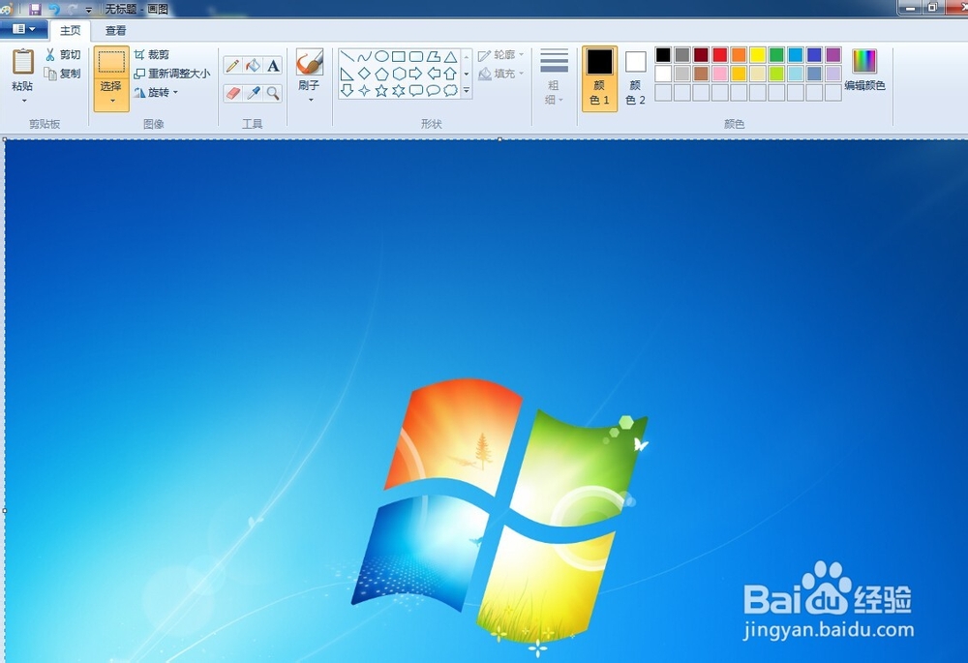968x663 pixels.
Task: Activate Color 2 (颜色 2) selector
Action: click(635, 78)
